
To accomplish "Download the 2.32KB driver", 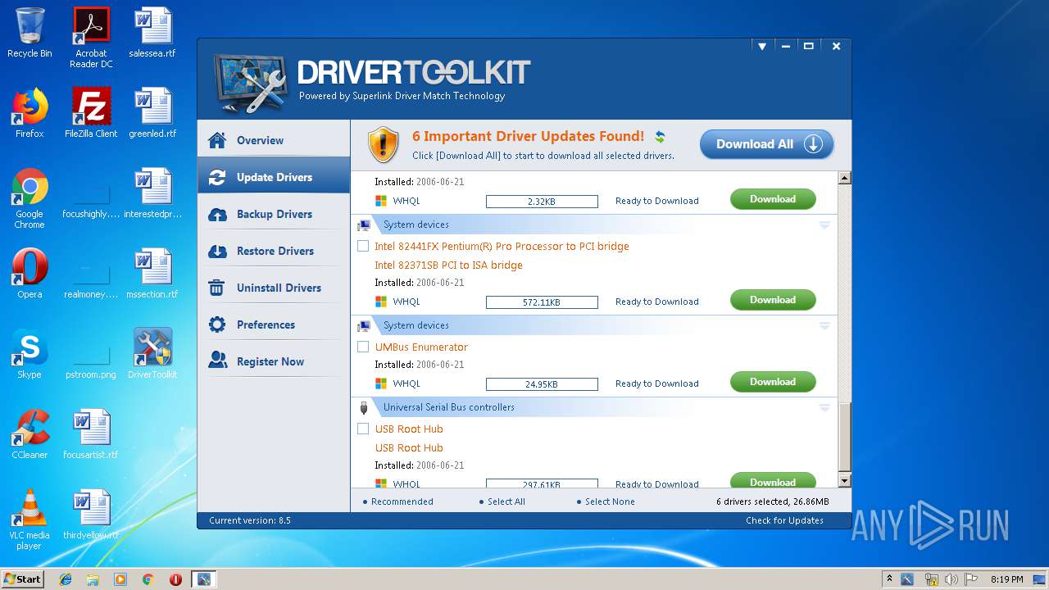I will [x=773, y=199].
